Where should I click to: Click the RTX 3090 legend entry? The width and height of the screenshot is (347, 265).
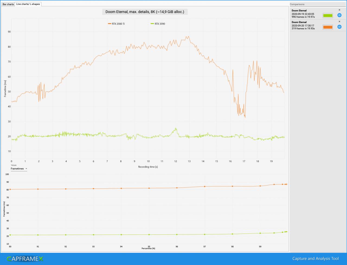[x=158, y=24]
